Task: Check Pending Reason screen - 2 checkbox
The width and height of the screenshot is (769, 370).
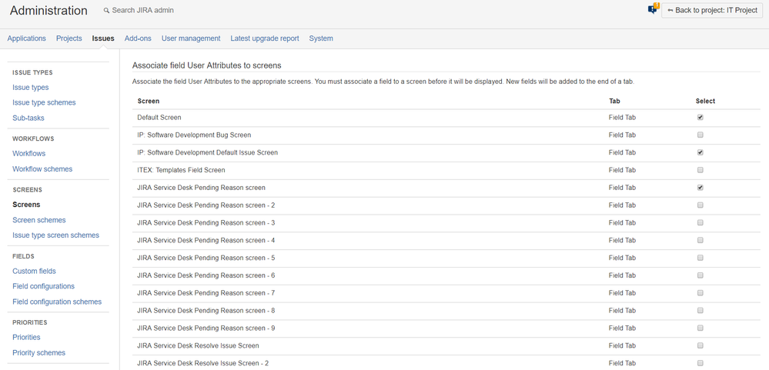Action: click(x=700, y=205)
